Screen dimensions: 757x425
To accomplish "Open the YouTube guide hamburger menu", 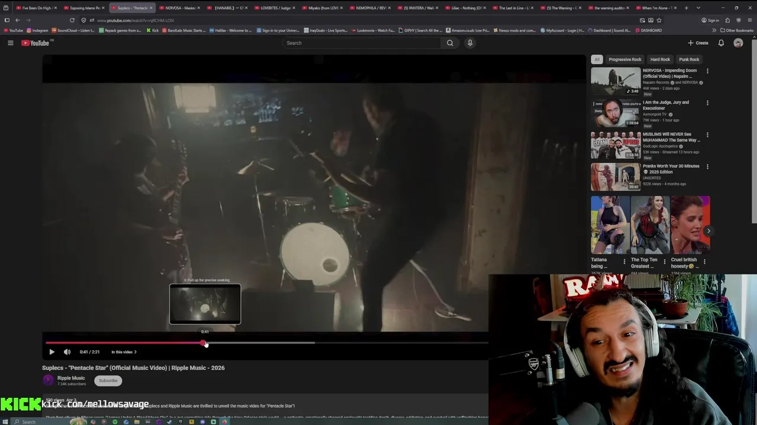I will point(10,42).
